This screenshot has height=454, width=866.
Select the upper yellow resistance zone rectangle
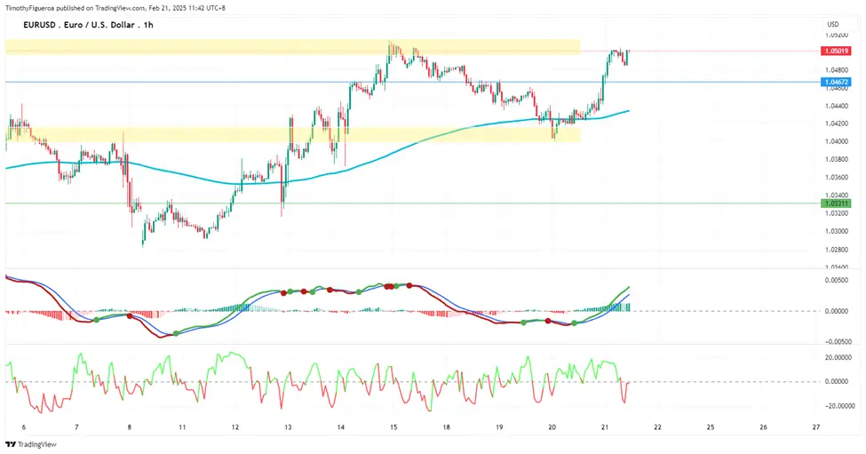click(x=293, y=46)
